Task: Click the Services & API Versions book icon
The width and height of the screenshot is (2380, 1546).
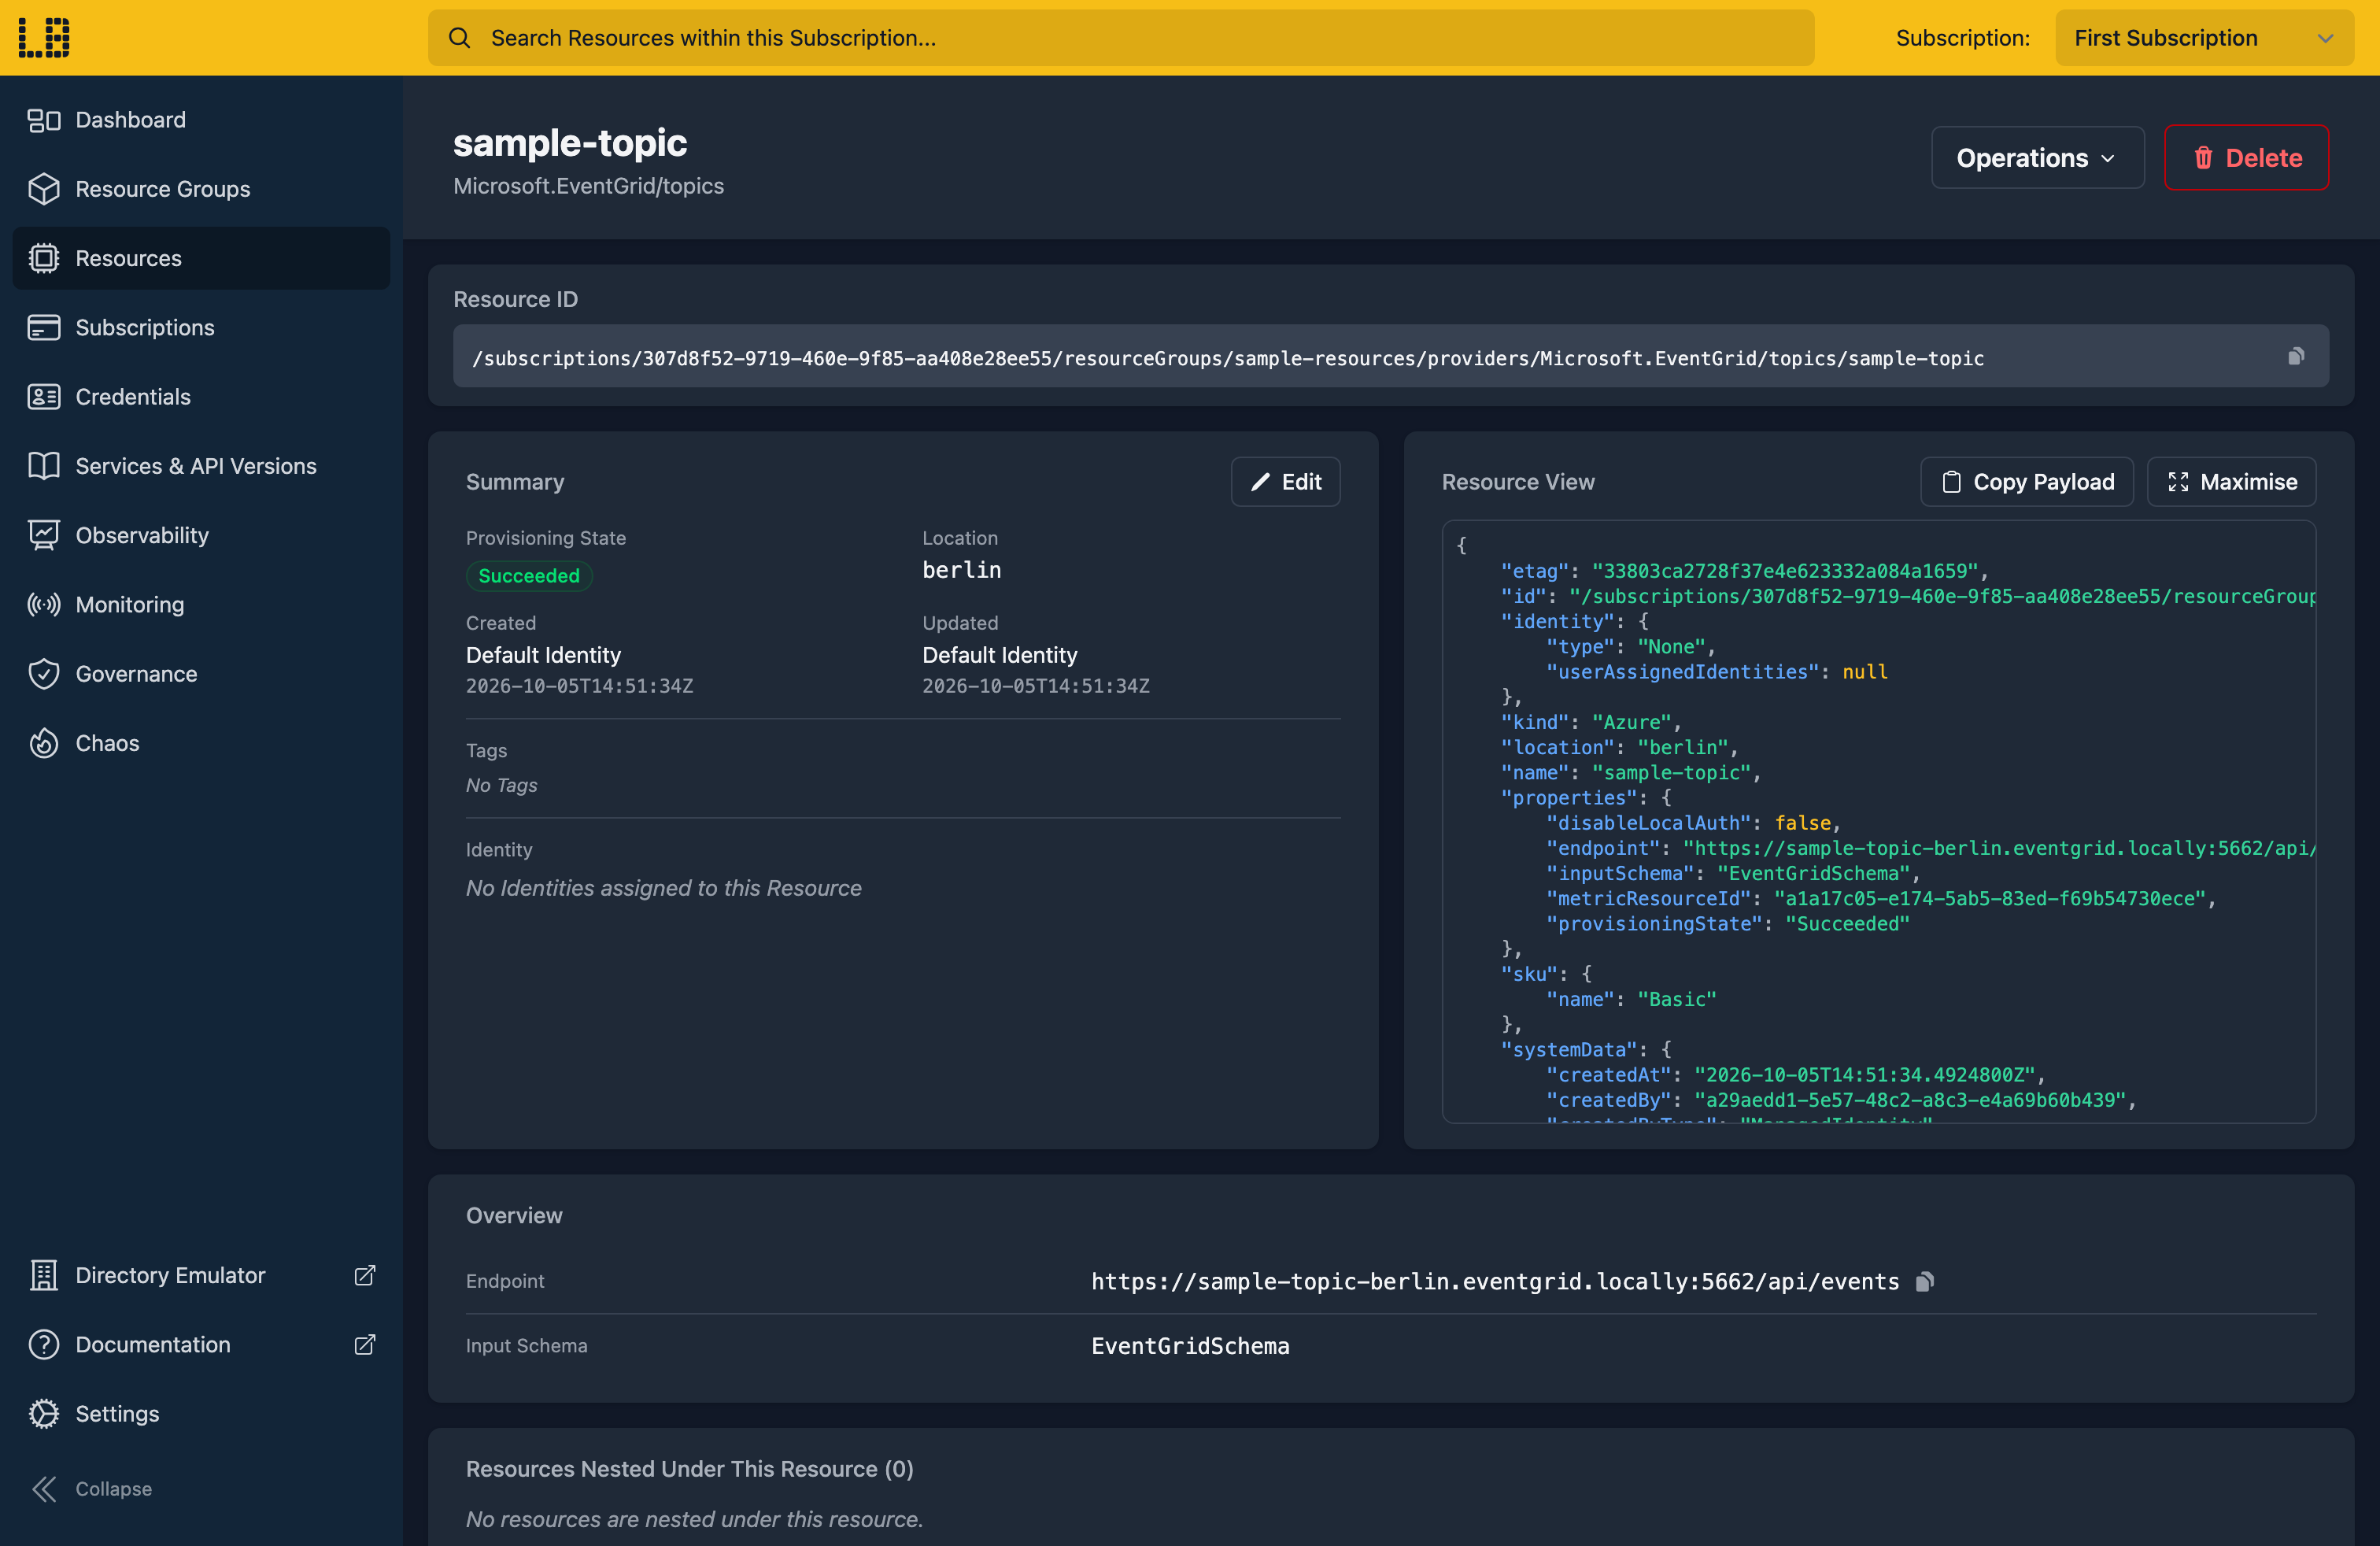Action: (x=44, y=466)
